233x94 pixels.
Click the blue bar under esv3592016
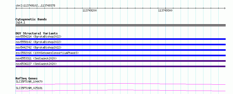120,55
